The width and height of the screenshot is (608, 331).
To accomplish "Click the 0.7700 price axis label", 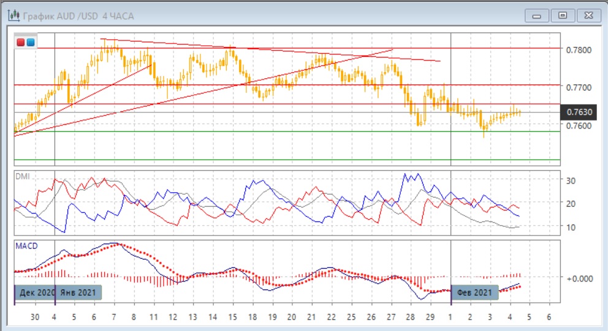I will (580, 87).
